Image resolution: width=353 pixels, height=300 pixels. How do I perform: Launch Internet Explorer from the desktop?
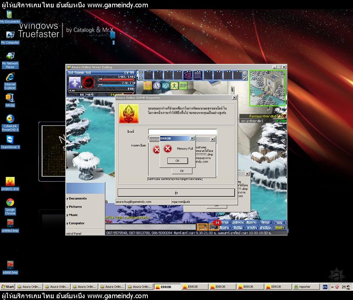point(10,81)
